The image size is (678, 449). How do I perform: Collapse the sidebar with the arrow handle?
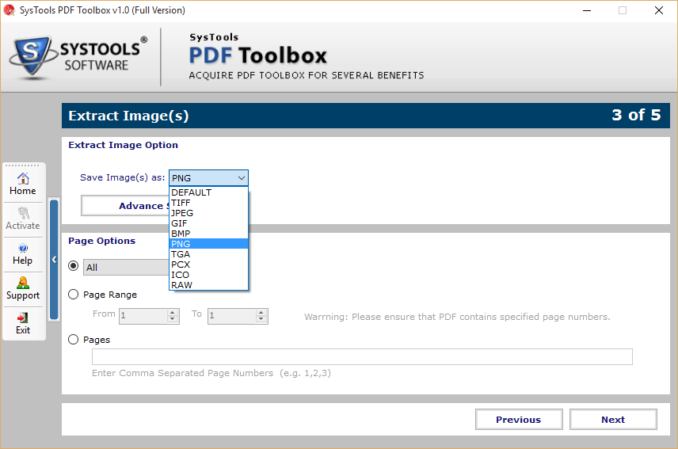[54, 259]
